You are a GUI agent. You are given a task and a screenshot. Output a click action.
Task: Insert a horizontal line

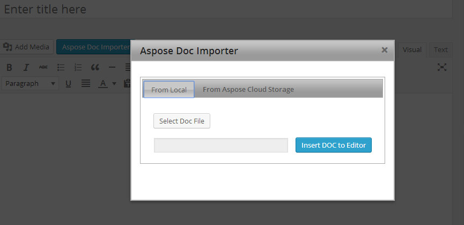(112, 68)
